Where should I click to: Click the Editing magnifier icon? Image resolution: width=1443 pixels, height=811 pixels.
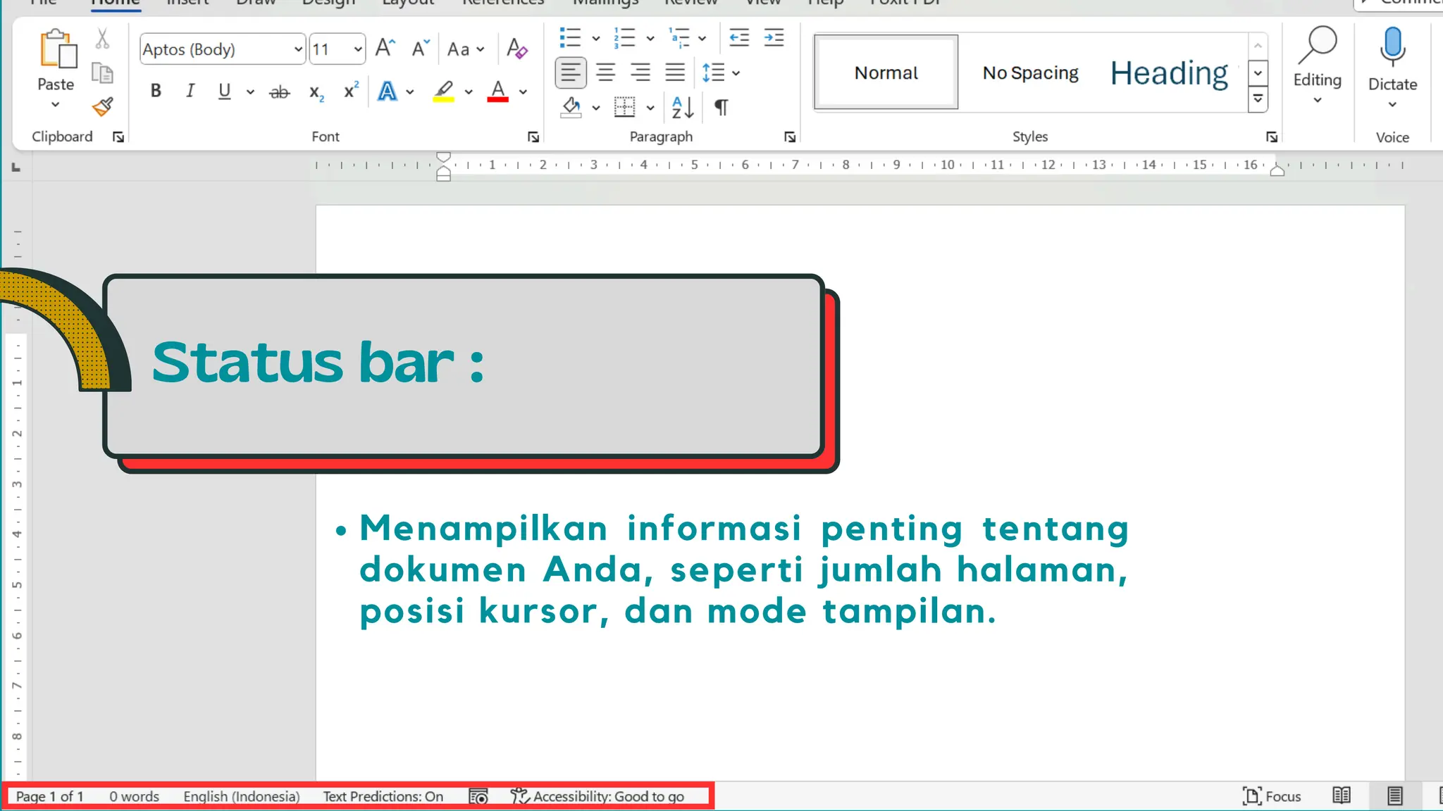(1317, 46)
